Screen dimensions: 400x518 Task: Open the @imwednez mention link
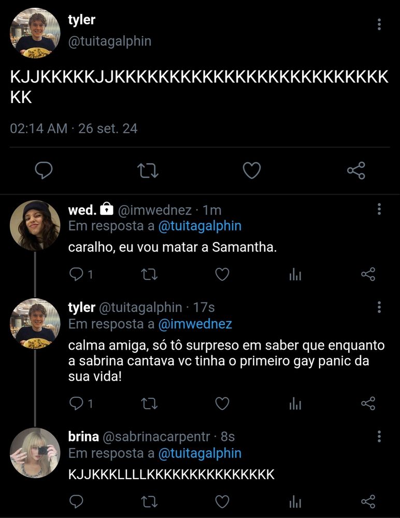pos(195,324)
